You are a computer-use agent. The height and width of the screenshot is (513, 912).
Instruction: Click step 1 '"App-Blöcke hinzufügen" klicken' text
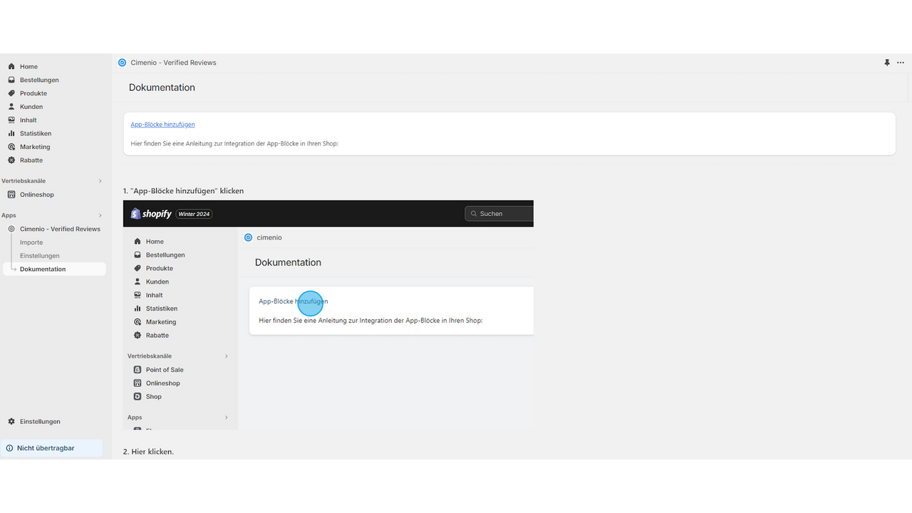[x=183, y=191]
